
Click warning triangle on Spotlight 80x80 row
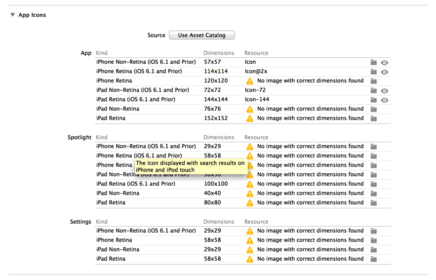tap(250, 202)
